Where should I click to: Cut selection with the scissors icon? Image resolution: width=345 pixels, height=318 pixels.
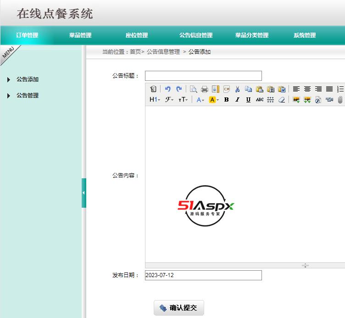pyautogui.click(x=237, y=89)
